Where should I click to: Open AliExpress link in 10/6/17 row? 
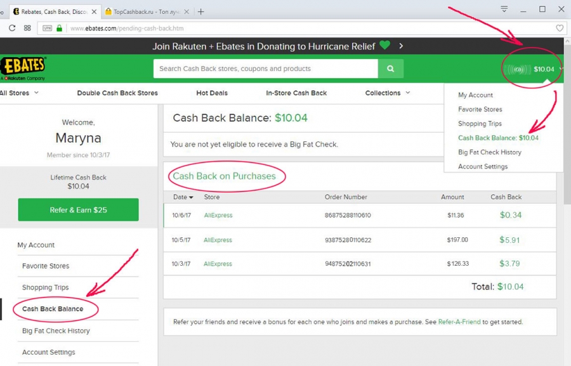(218, 215)
